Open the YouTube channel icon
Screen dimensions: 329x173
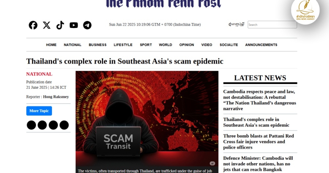tap(74, 25)
